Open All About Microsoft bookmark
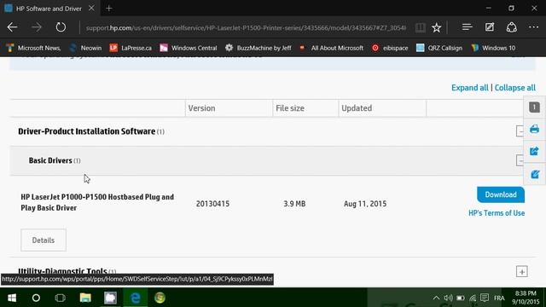 click(x=332, y=48)
